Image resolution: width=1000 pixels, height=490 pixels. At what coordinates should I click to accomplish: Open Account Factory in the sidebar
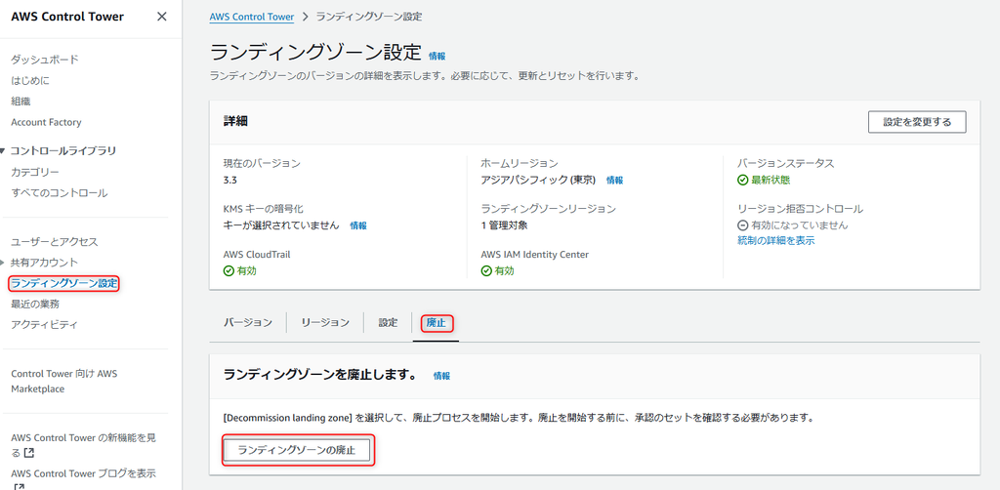[46, 122]
